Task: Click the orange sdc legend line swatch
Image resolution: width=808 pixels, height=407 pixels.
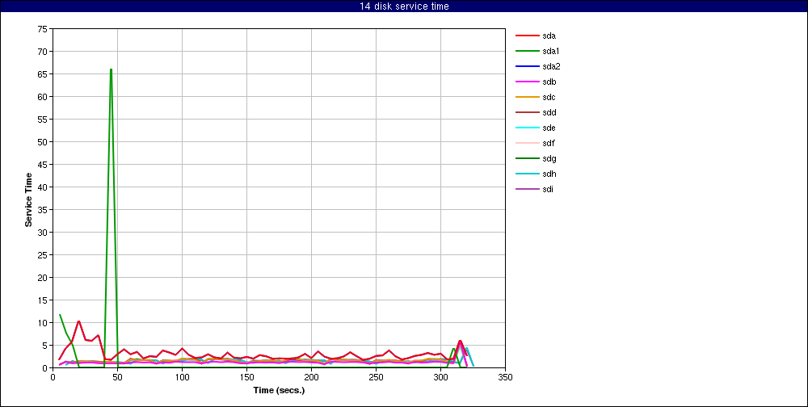Action: coord(526,98)
